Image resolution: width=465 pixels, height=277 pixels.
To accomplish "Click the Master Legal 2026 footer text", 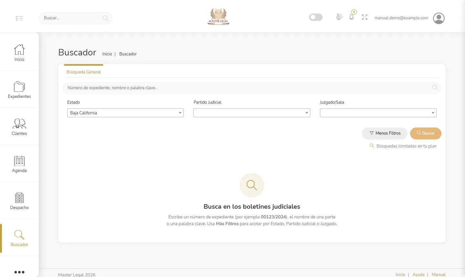I will 77,275.
